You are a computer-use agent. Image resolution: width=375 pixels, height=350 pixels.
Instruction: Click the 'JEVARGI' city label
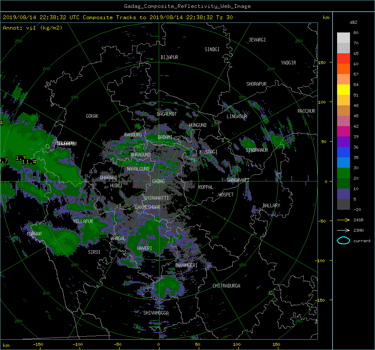click(257, 40)
